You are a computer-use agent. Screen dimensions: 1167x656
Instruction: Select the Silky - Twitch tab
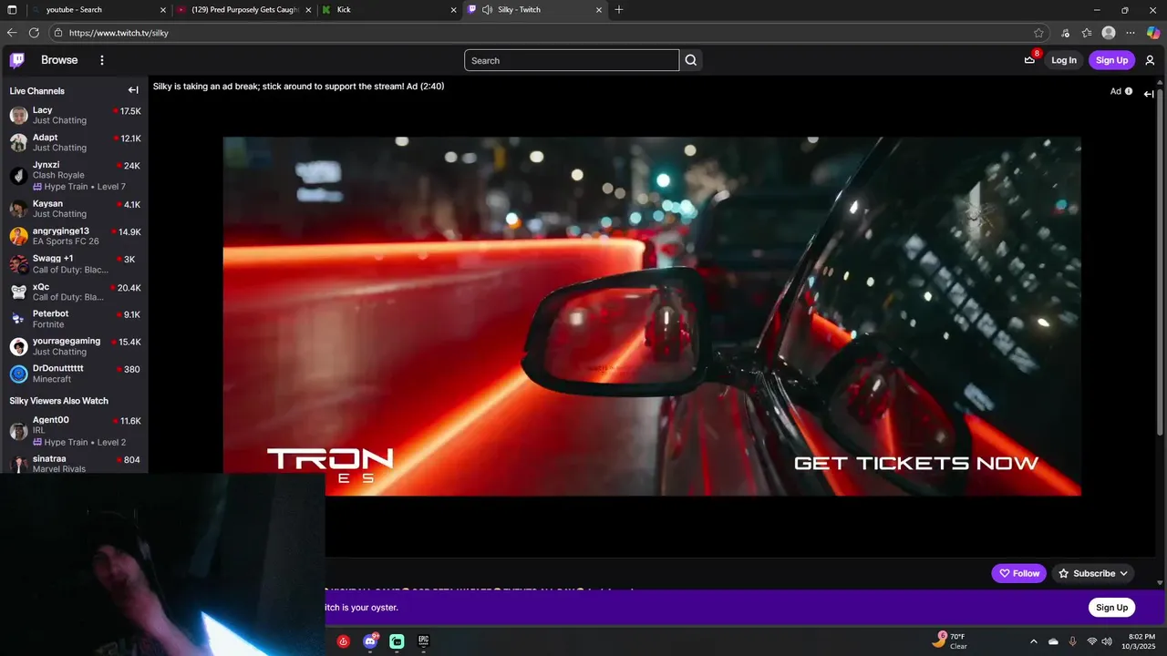(x=536, y=9)
